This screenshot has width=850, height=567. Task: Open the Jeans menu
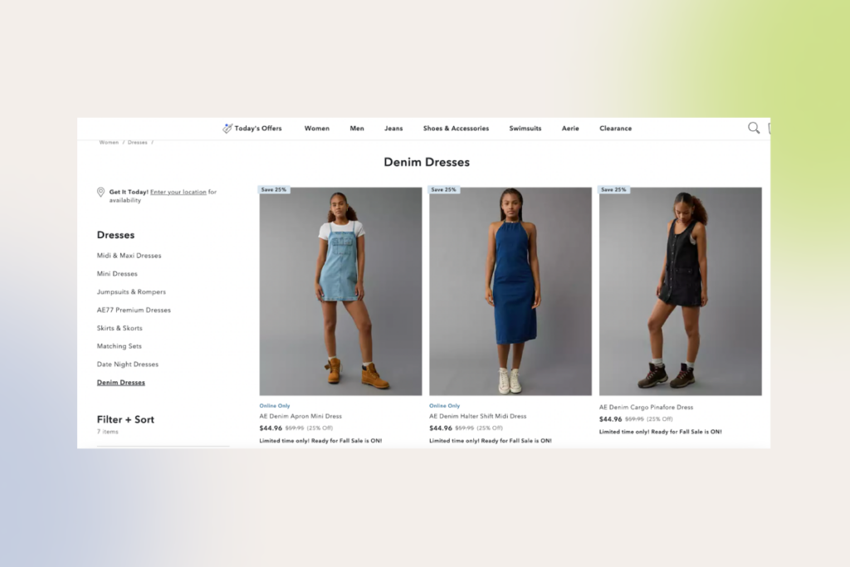click(393, 129)
